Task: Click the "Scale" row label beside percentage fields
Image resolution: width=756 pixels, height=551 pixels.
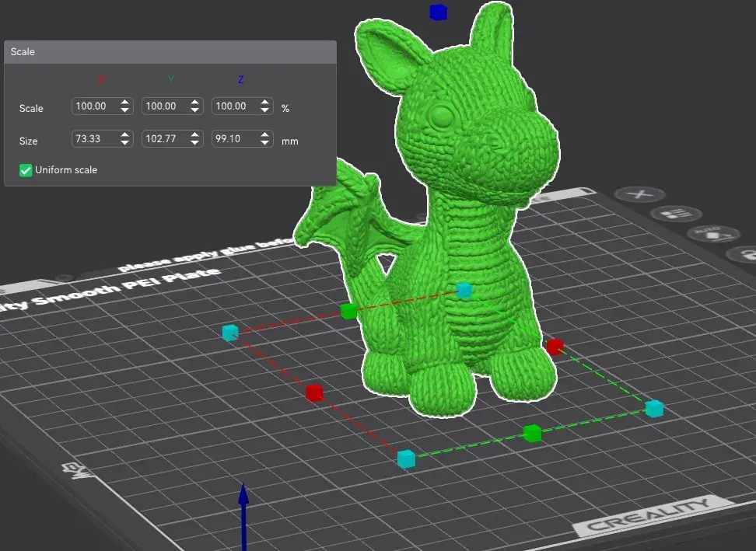Action: (31, 108)
